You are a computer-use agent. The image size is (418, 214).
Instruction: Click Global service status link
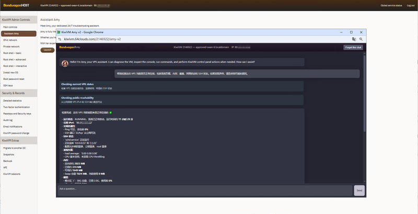(x=391, y=5)
